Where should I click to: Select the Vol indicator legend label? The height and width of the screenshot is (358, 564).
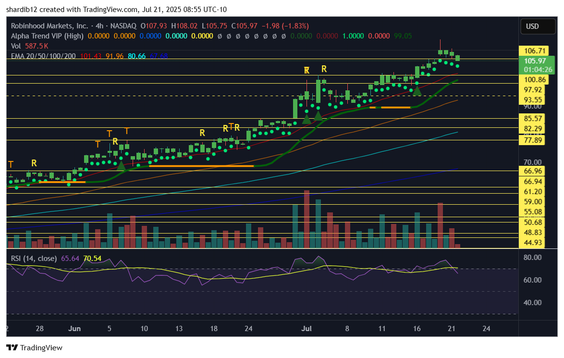point(16,46)
